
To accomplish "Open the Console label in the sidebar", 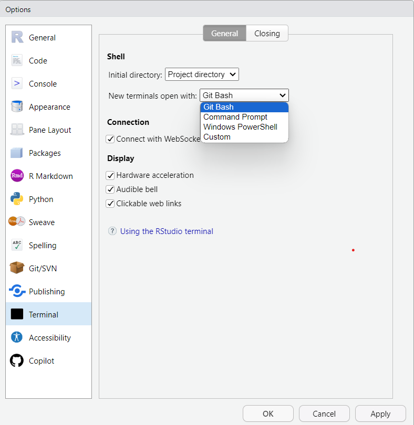I will 43,84.
